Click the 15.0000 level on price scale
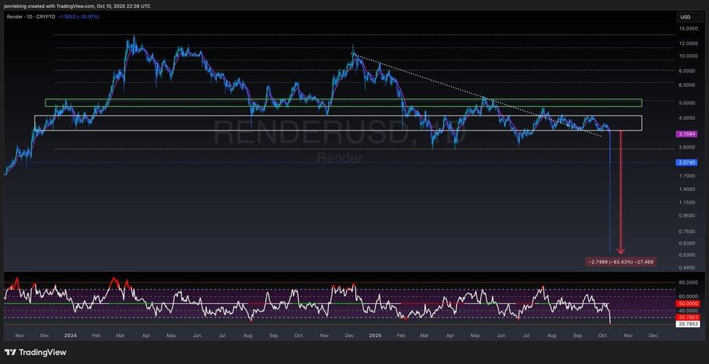The height and width of the screenshot is (364, 709). pos(688,29)
